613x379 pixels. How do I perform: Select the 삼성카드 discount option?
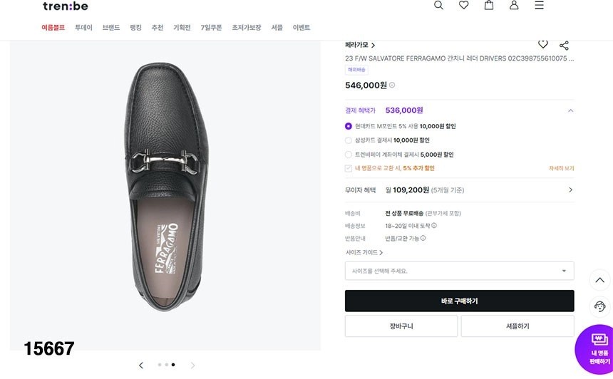click(x=349, y=140)
